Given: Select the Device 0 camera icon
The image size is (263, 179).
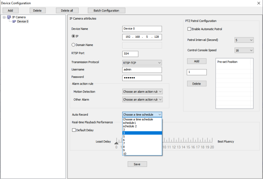Looking at the screenshot, I should coord(14,22).
